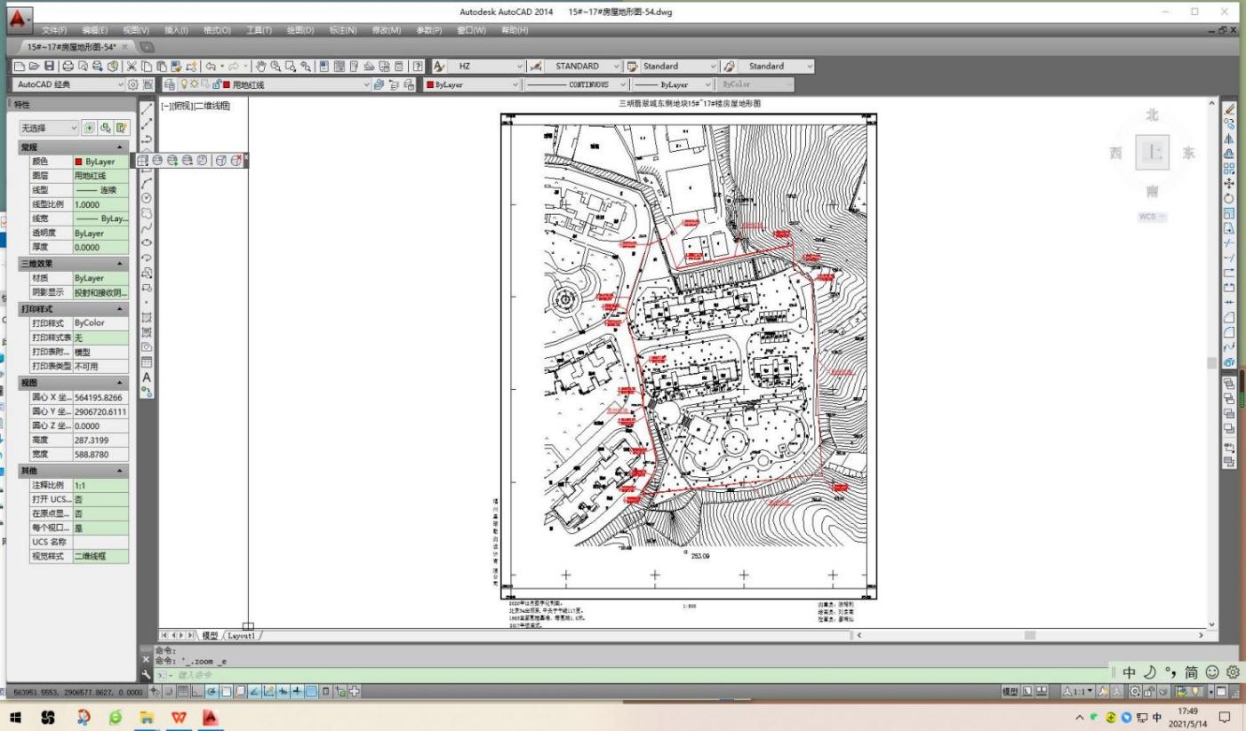Image resolution: width=1246 pixels, height=731 pixels.
Task: Click the 线型比例 value 1.0000
Action: pyautogui.click(x=100, y=205)
